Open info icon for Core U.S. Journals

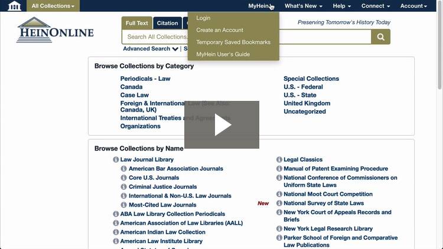point(124,178)
